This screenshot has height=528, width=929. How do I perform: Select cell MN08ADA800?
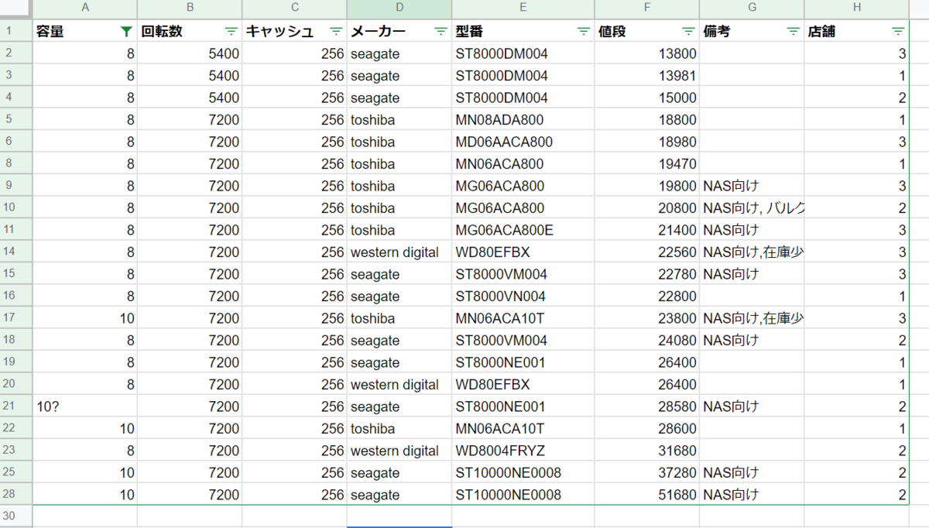(x=523, y=120)
